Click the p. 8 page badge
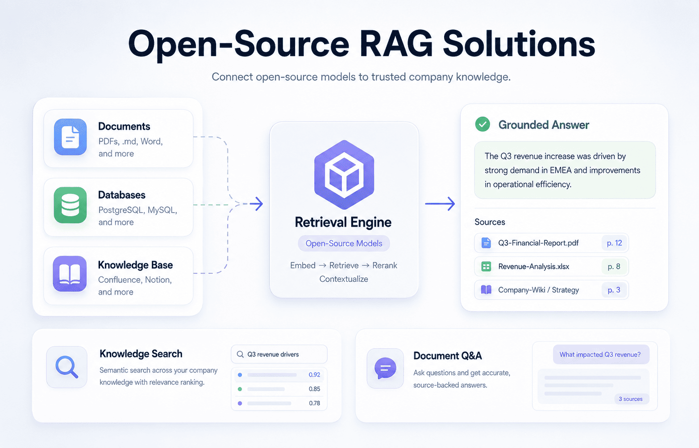The width and height of the screenshot is (699, 448). click(614, 267)
